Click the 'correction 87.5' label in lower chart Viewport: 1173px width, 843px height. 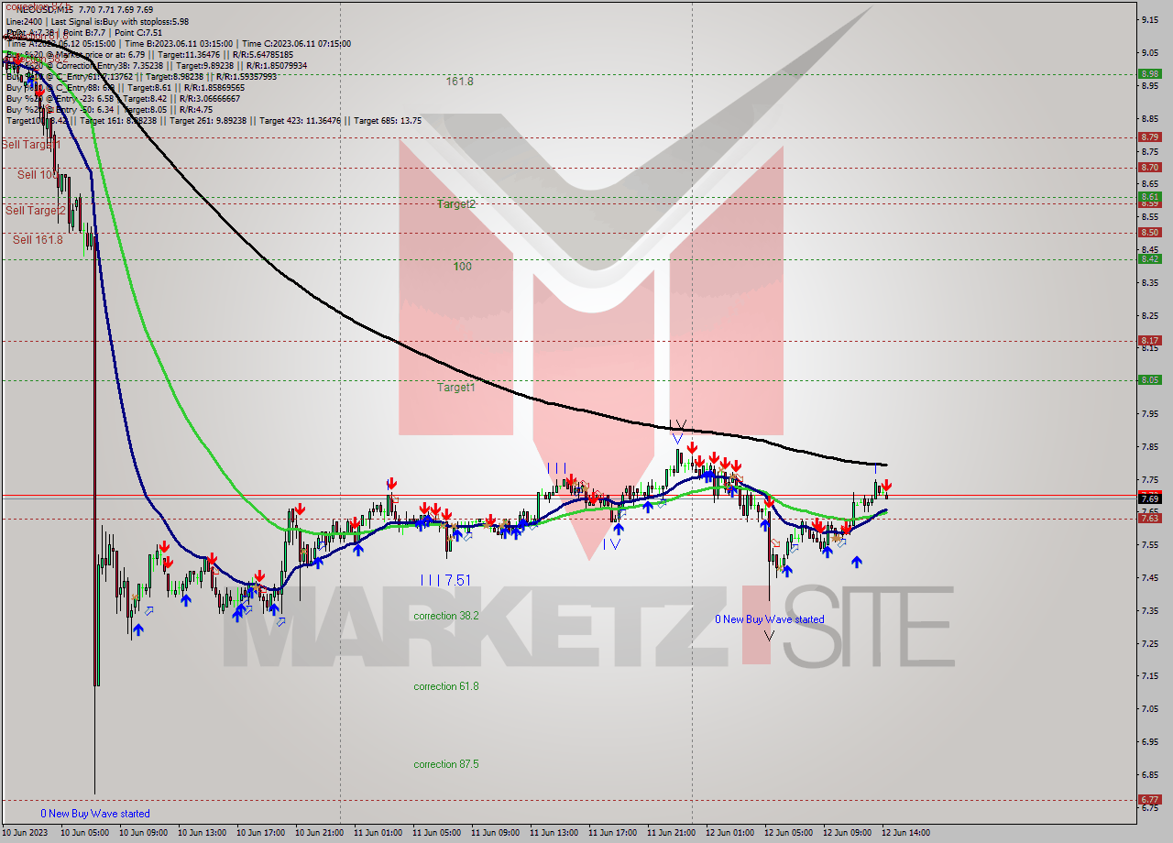coord(446,764)
